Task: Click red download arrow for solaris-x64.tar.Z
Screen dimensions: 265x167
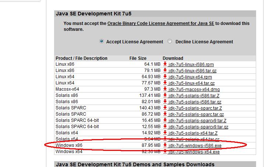Action: coord(165,132)
